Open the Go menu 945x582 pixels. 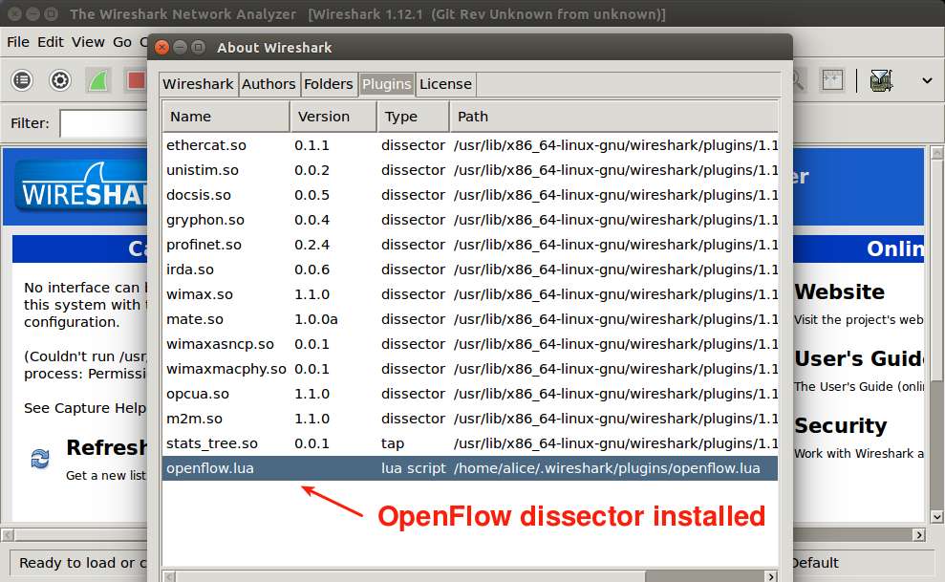click(122, 42)
